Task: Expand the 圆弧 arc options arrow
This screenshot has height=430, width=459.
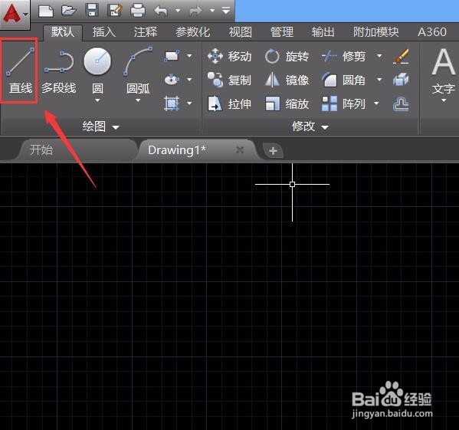Action: click(x=138, y=100)
